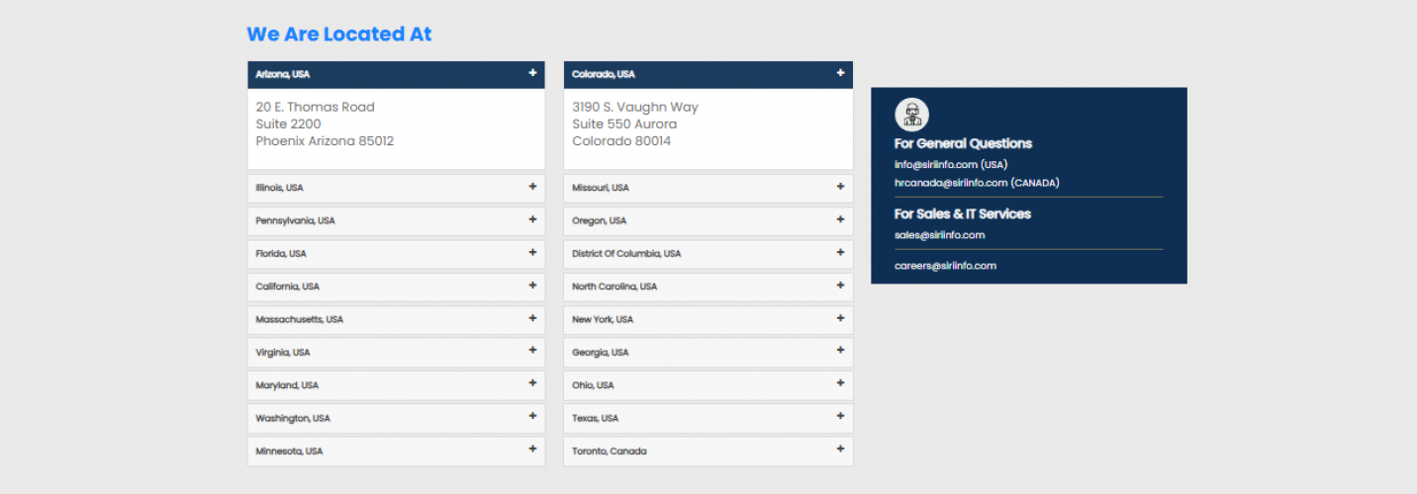Click the "For Sales & IT Services" heading
1417x494 pixels.
[963, 213]
